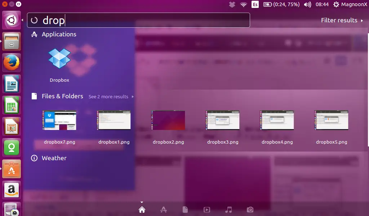The height and width of the screenshot is (216, 369).
Task: Switch to the Photos lens
Action: [x=250, y=210]
